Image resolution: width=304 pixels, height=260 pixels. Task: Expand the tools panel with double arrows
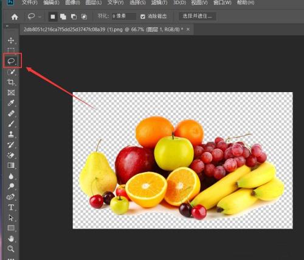tap(7, 26)
